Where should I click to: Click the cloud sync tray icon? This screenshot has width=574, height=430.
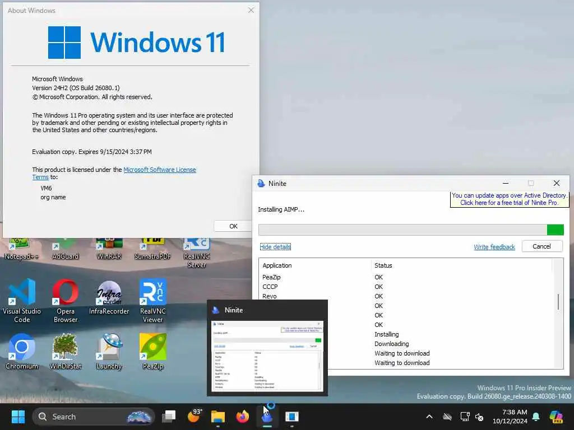447,417
